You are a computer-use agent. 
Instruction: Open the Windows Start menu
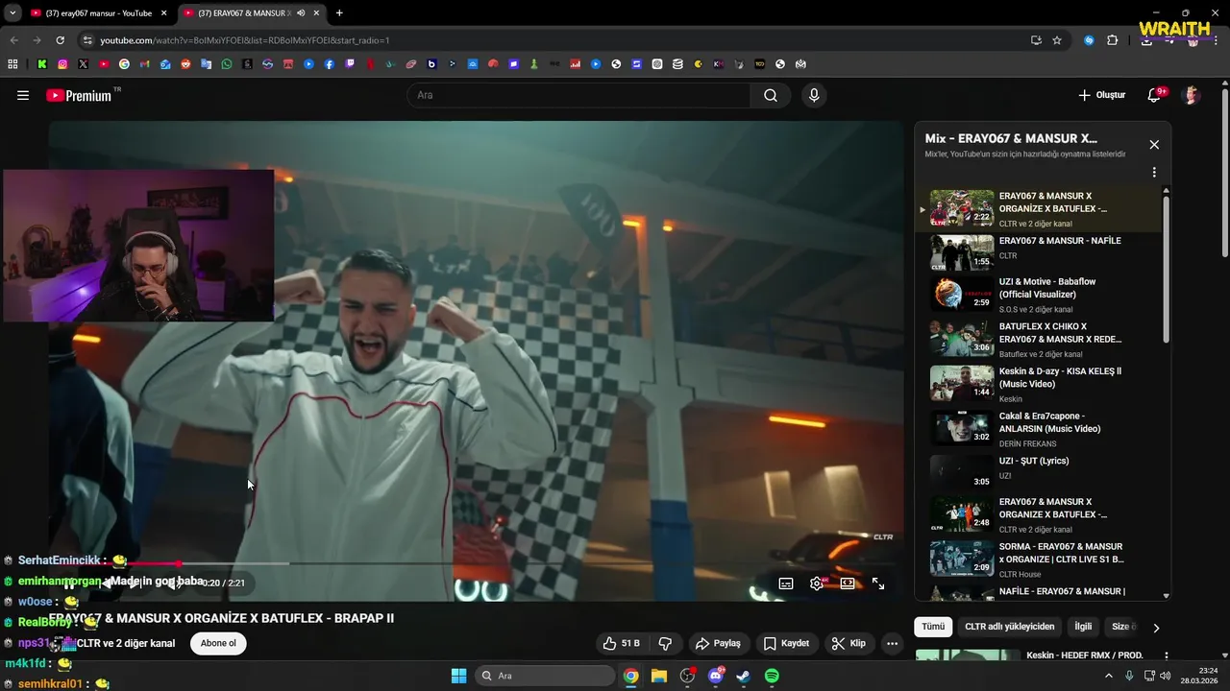coord(458,676)
